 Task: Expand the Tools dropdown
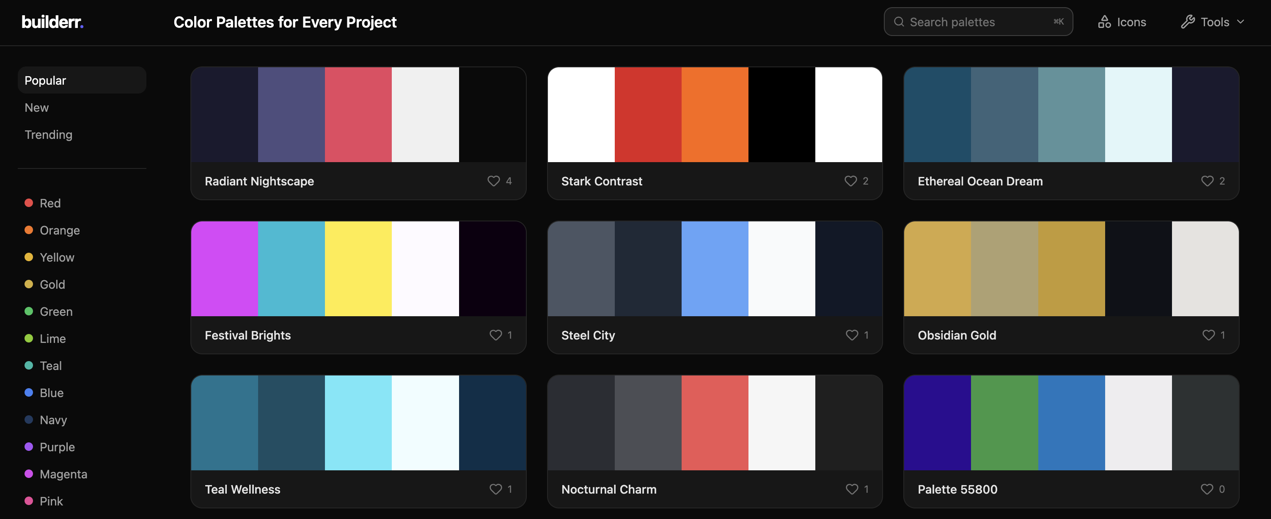click(1214, 22)
